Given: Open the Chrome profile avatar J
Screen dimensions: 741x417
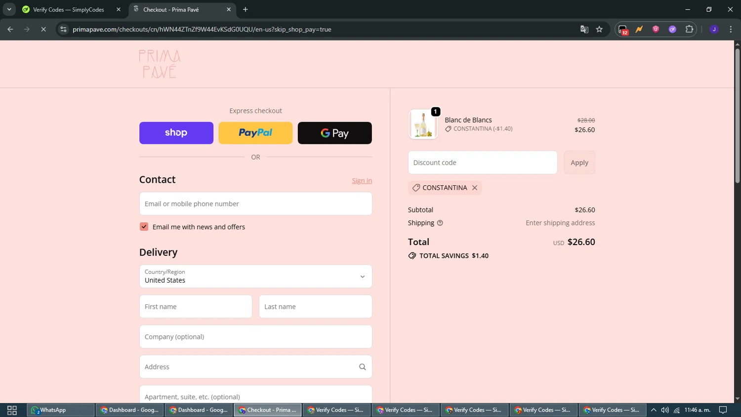Looking at the screenshot, I should tap(714, 29).
